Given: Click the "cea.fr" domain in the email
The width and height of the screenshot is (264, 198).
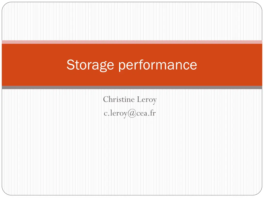Looking at the screenshot, I should pos(146,113).
